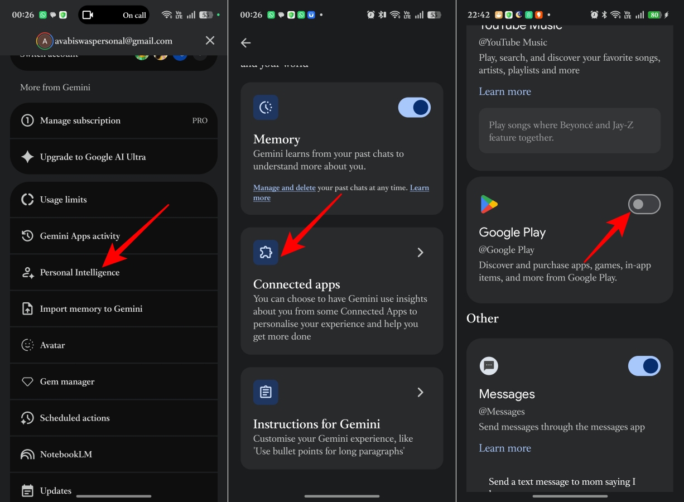Tap the Memory clock icon
The height and width of the screenshot is (502, 684).
coord(266,107)
